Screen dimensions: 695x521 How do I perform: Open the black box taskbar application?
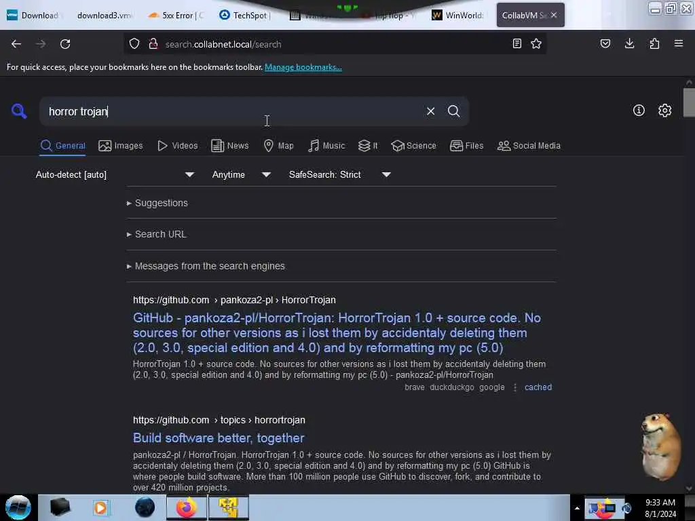(x=60, y=507)
